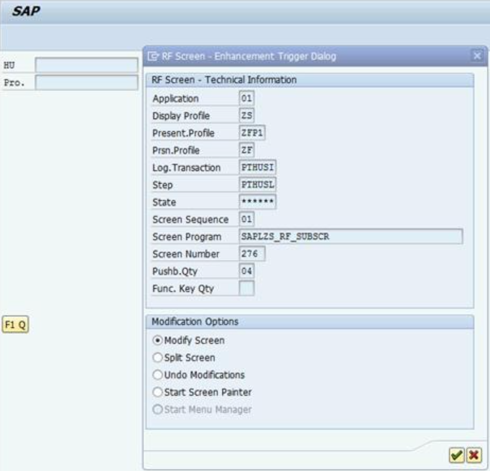Screen dimensions: 490x471
Task: Click the F1 Q button
Action: 15,325
